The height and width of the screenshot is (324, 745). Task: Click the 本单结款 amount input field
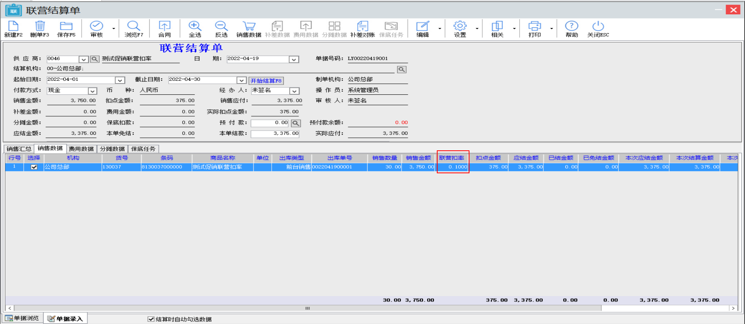pos(275,134)
